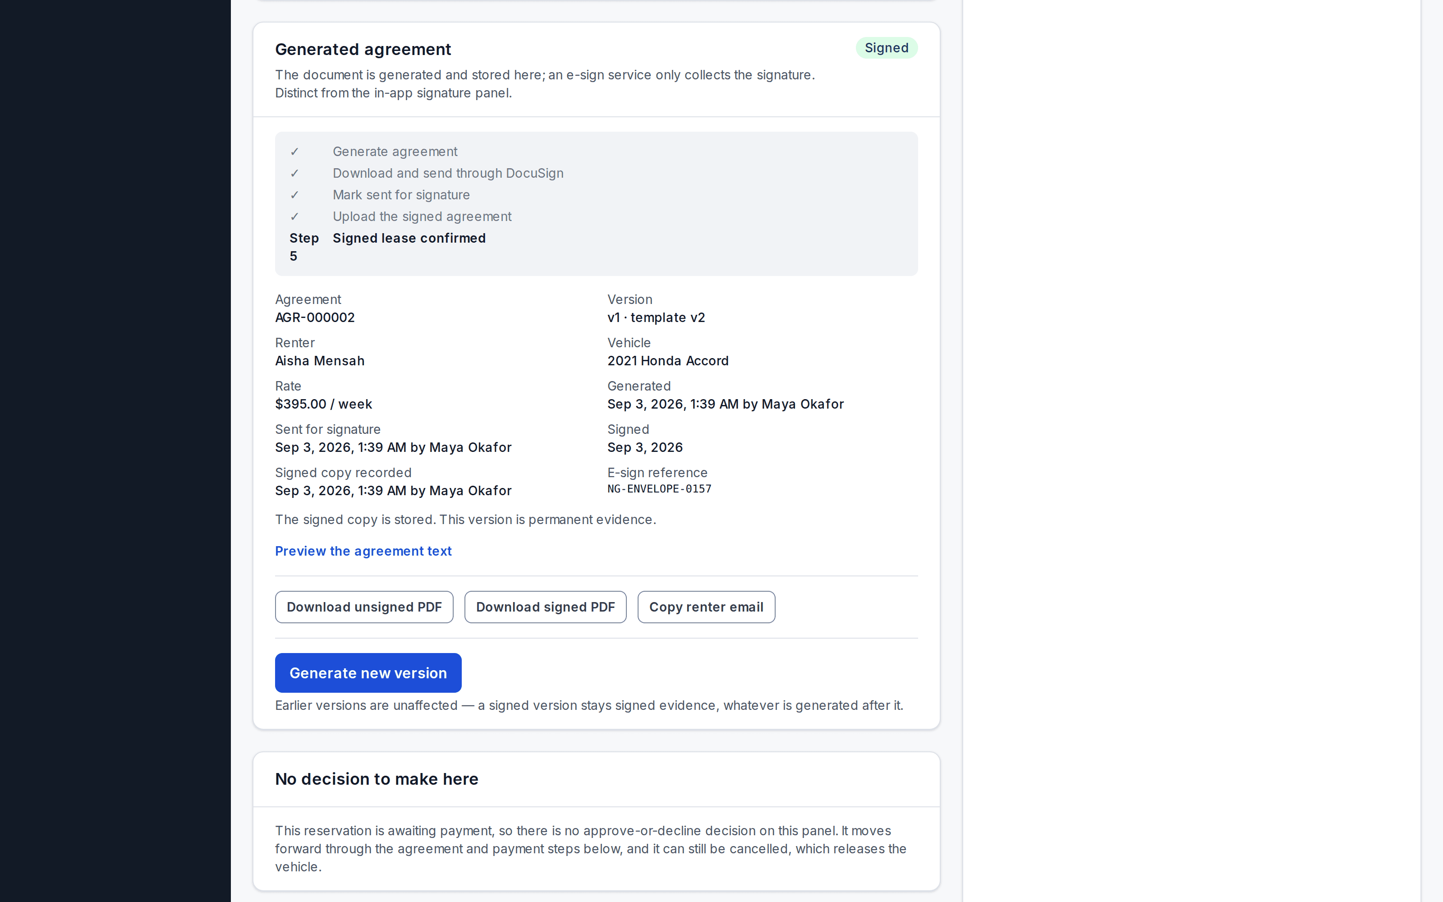1443x902 pixels.
Task: Click the vehicle 2021 Honda Accord
Action: coord(668,361)
